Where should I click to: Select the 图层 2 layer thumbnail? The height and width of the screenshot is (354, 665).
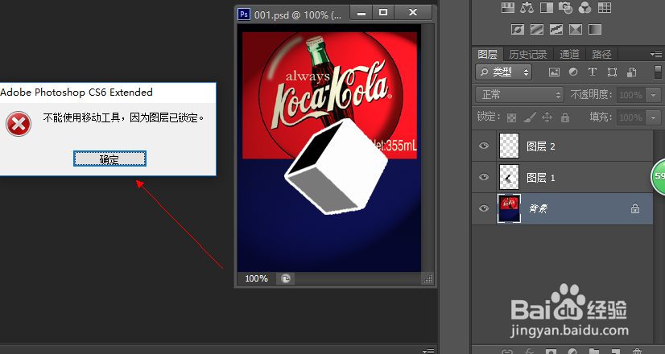pos(509,146)
